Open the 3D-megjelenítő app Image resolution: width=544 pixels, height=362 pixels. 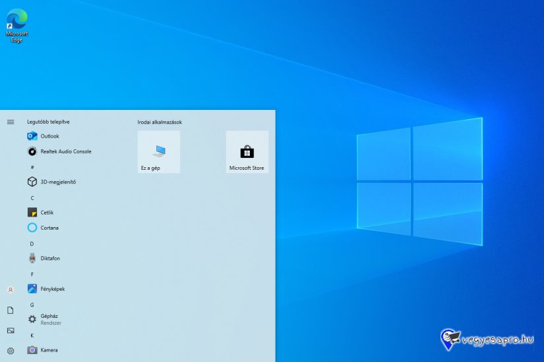[x=57, y=182]
